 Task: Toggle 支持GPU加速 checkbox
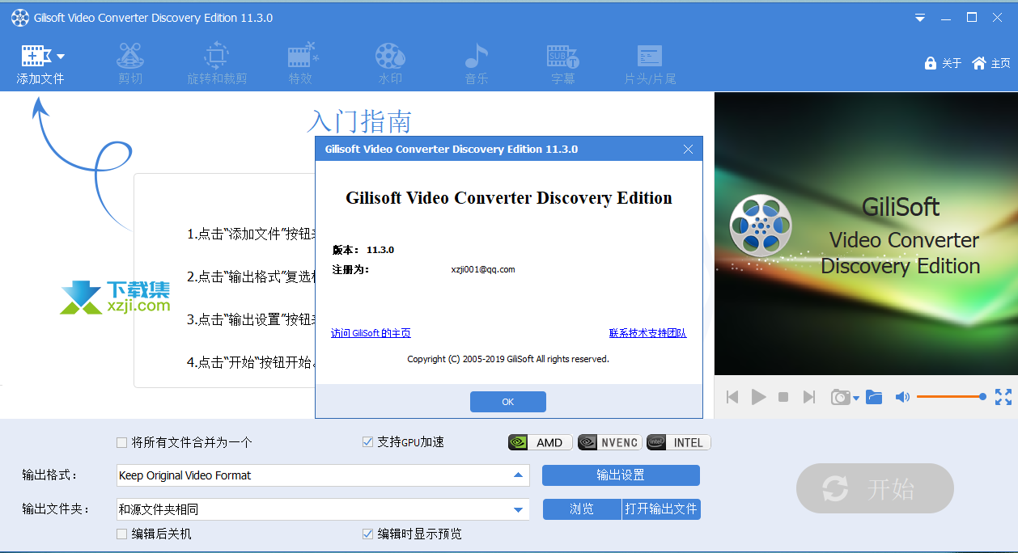point(368,442)
